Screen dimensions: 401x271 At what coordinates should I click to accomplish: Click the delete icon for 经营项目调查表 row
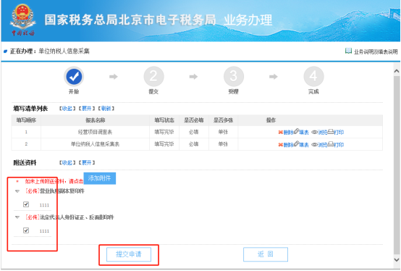click(281, 132)
